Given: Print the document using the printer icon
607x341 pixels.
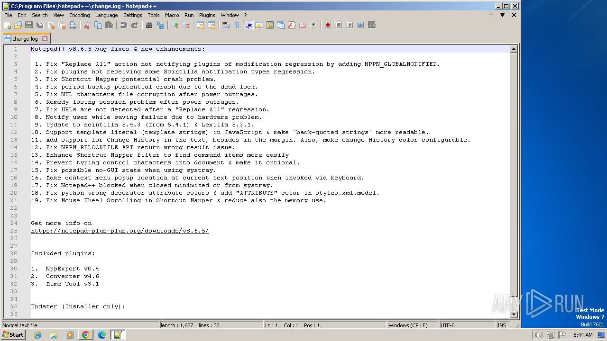Looking at the screenshot, I should pyautogui.click(x=73, y=25).
